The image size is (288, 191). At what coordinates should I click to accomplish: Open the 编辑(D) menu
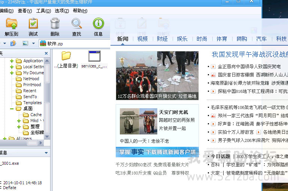[7, 11]
